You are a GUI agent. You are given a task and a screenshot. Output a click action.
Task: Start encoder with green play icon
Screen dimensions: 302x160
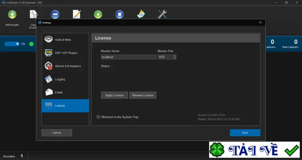click(x=98, y=14)
